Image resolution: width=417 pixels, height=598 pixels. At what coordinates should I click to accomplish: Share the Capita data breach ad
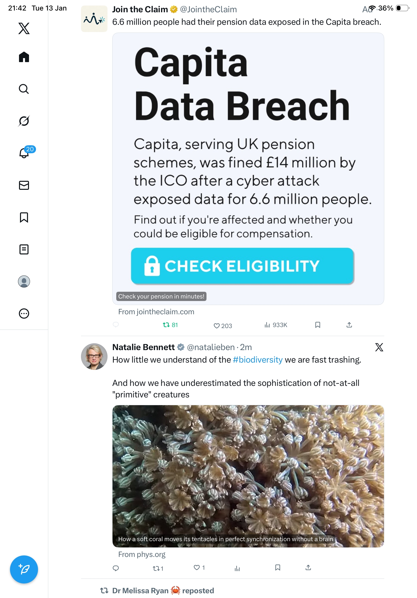pyautogui.click(x=349, y=325)
